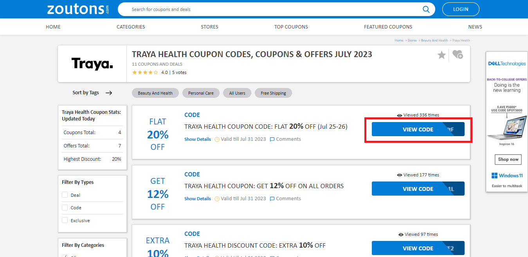
Task: Show details for the FLAT 20% coupon
Action: pyautogui.click(x=197, y=139)
